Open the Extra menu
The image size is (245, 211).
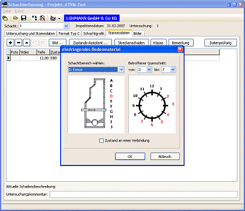pos(19,11)
